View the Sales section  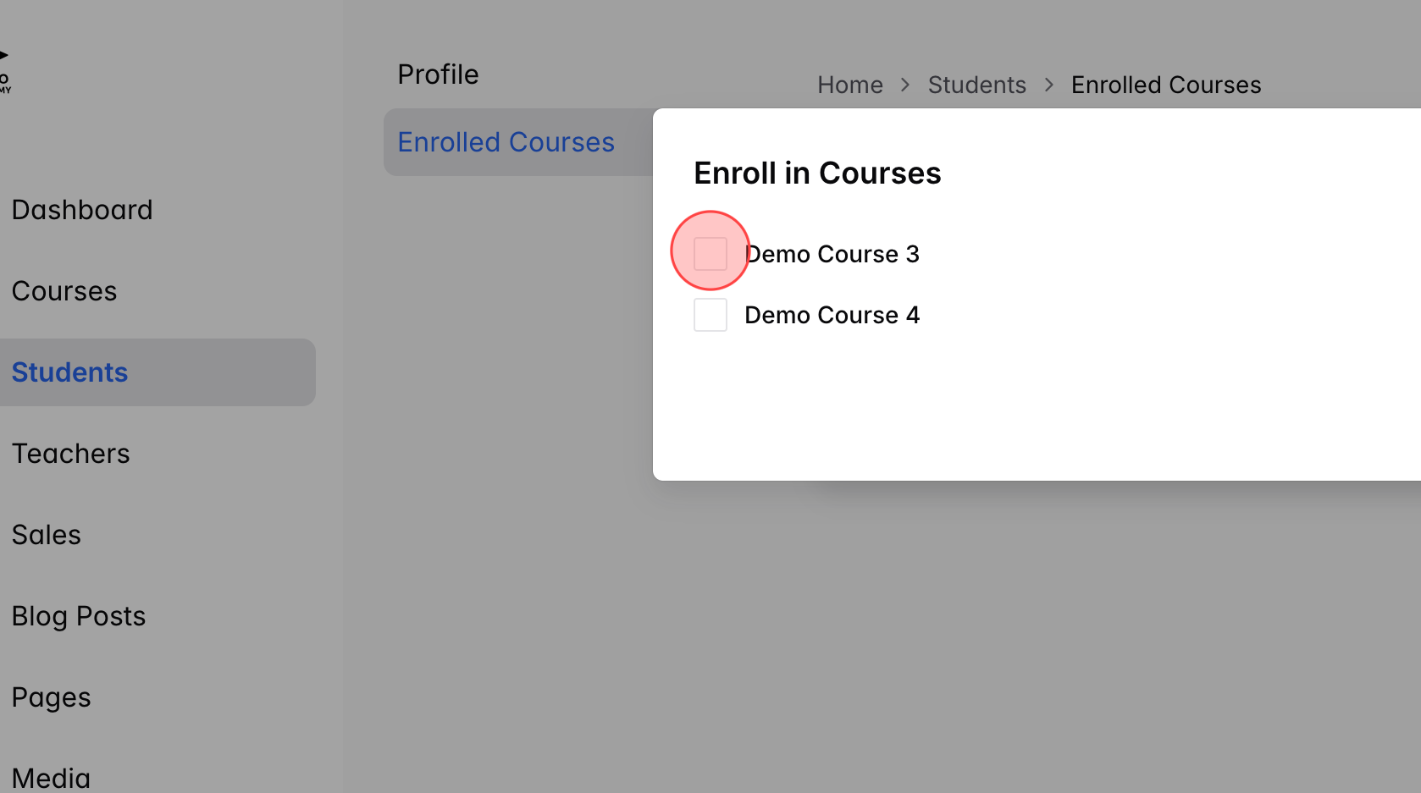pos(47,534)
